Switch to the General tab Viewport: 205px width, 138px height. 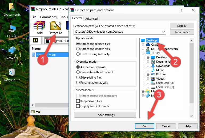point(77,18)
